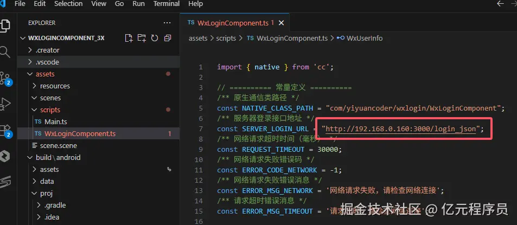
Task: Collapse all folders in Explorer
Action: coord(168,38)
